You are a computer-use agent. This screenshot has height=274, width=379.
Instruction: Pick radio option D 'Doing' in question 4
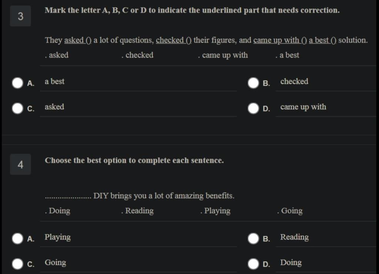click(253, 264)
